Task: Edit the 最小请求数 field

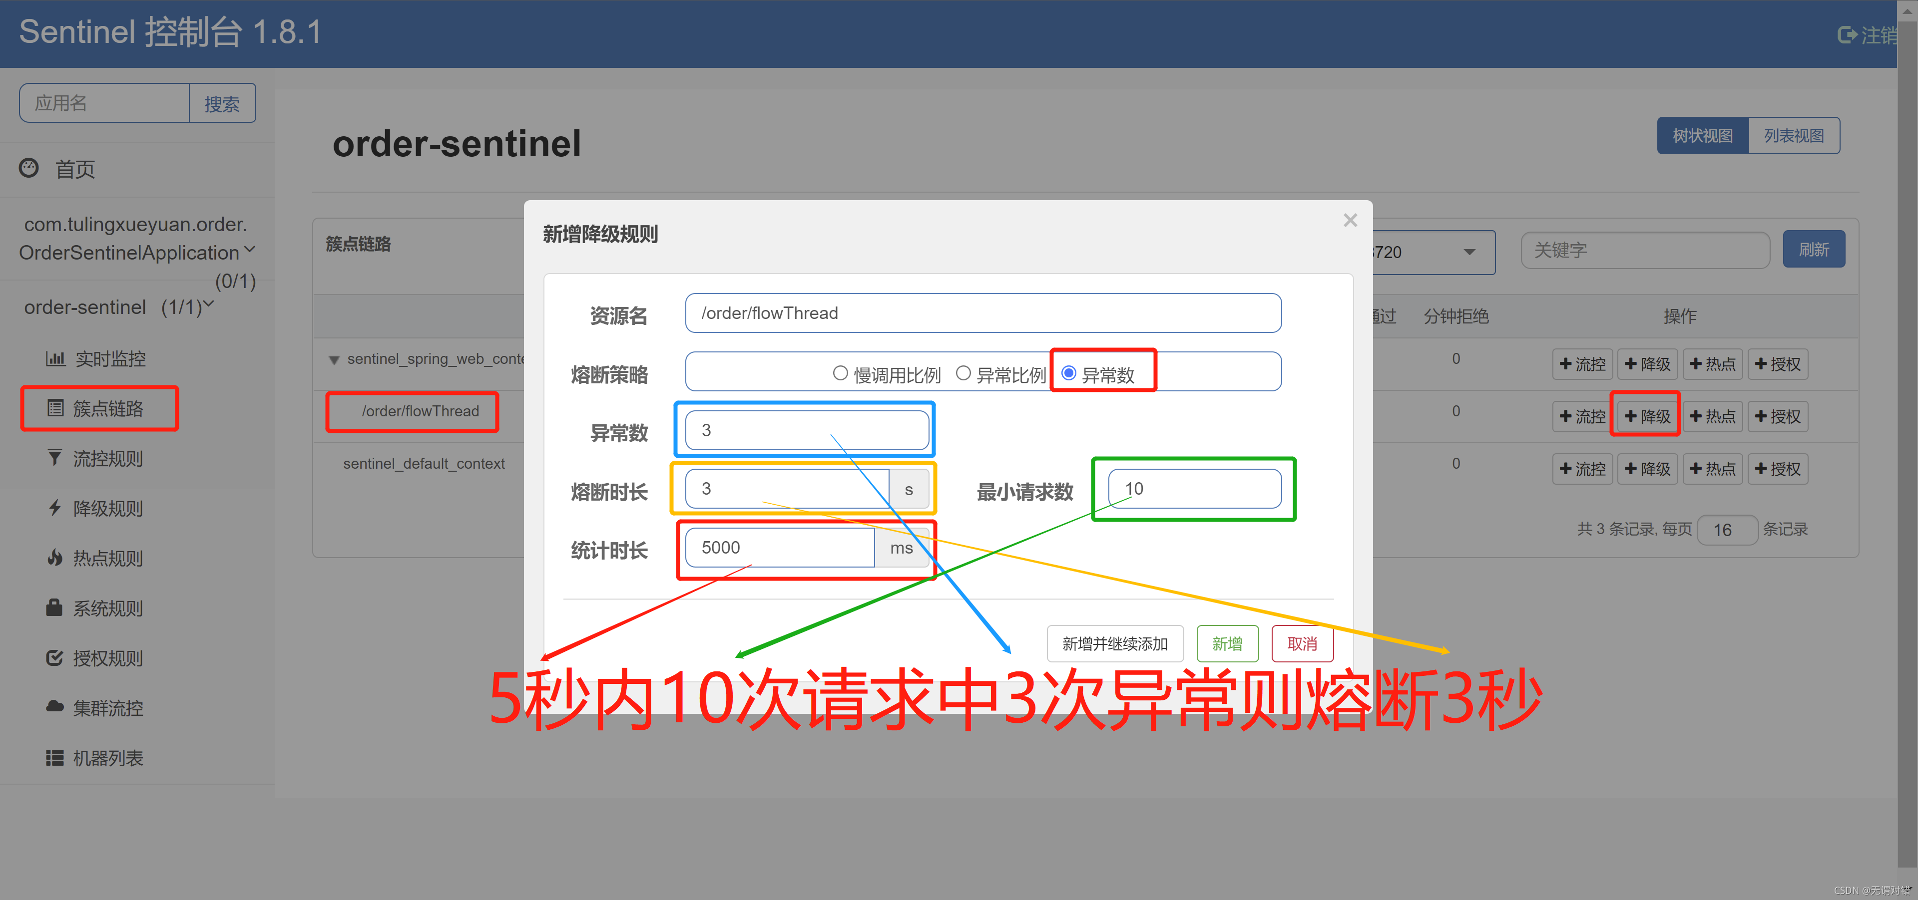Action: click(1194, 489)
